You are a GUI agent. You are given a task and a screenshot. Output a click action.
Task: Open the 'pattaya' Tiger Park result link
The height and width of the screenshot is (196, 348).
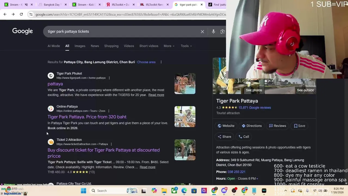pyautogui.click(x=55, y=84)
